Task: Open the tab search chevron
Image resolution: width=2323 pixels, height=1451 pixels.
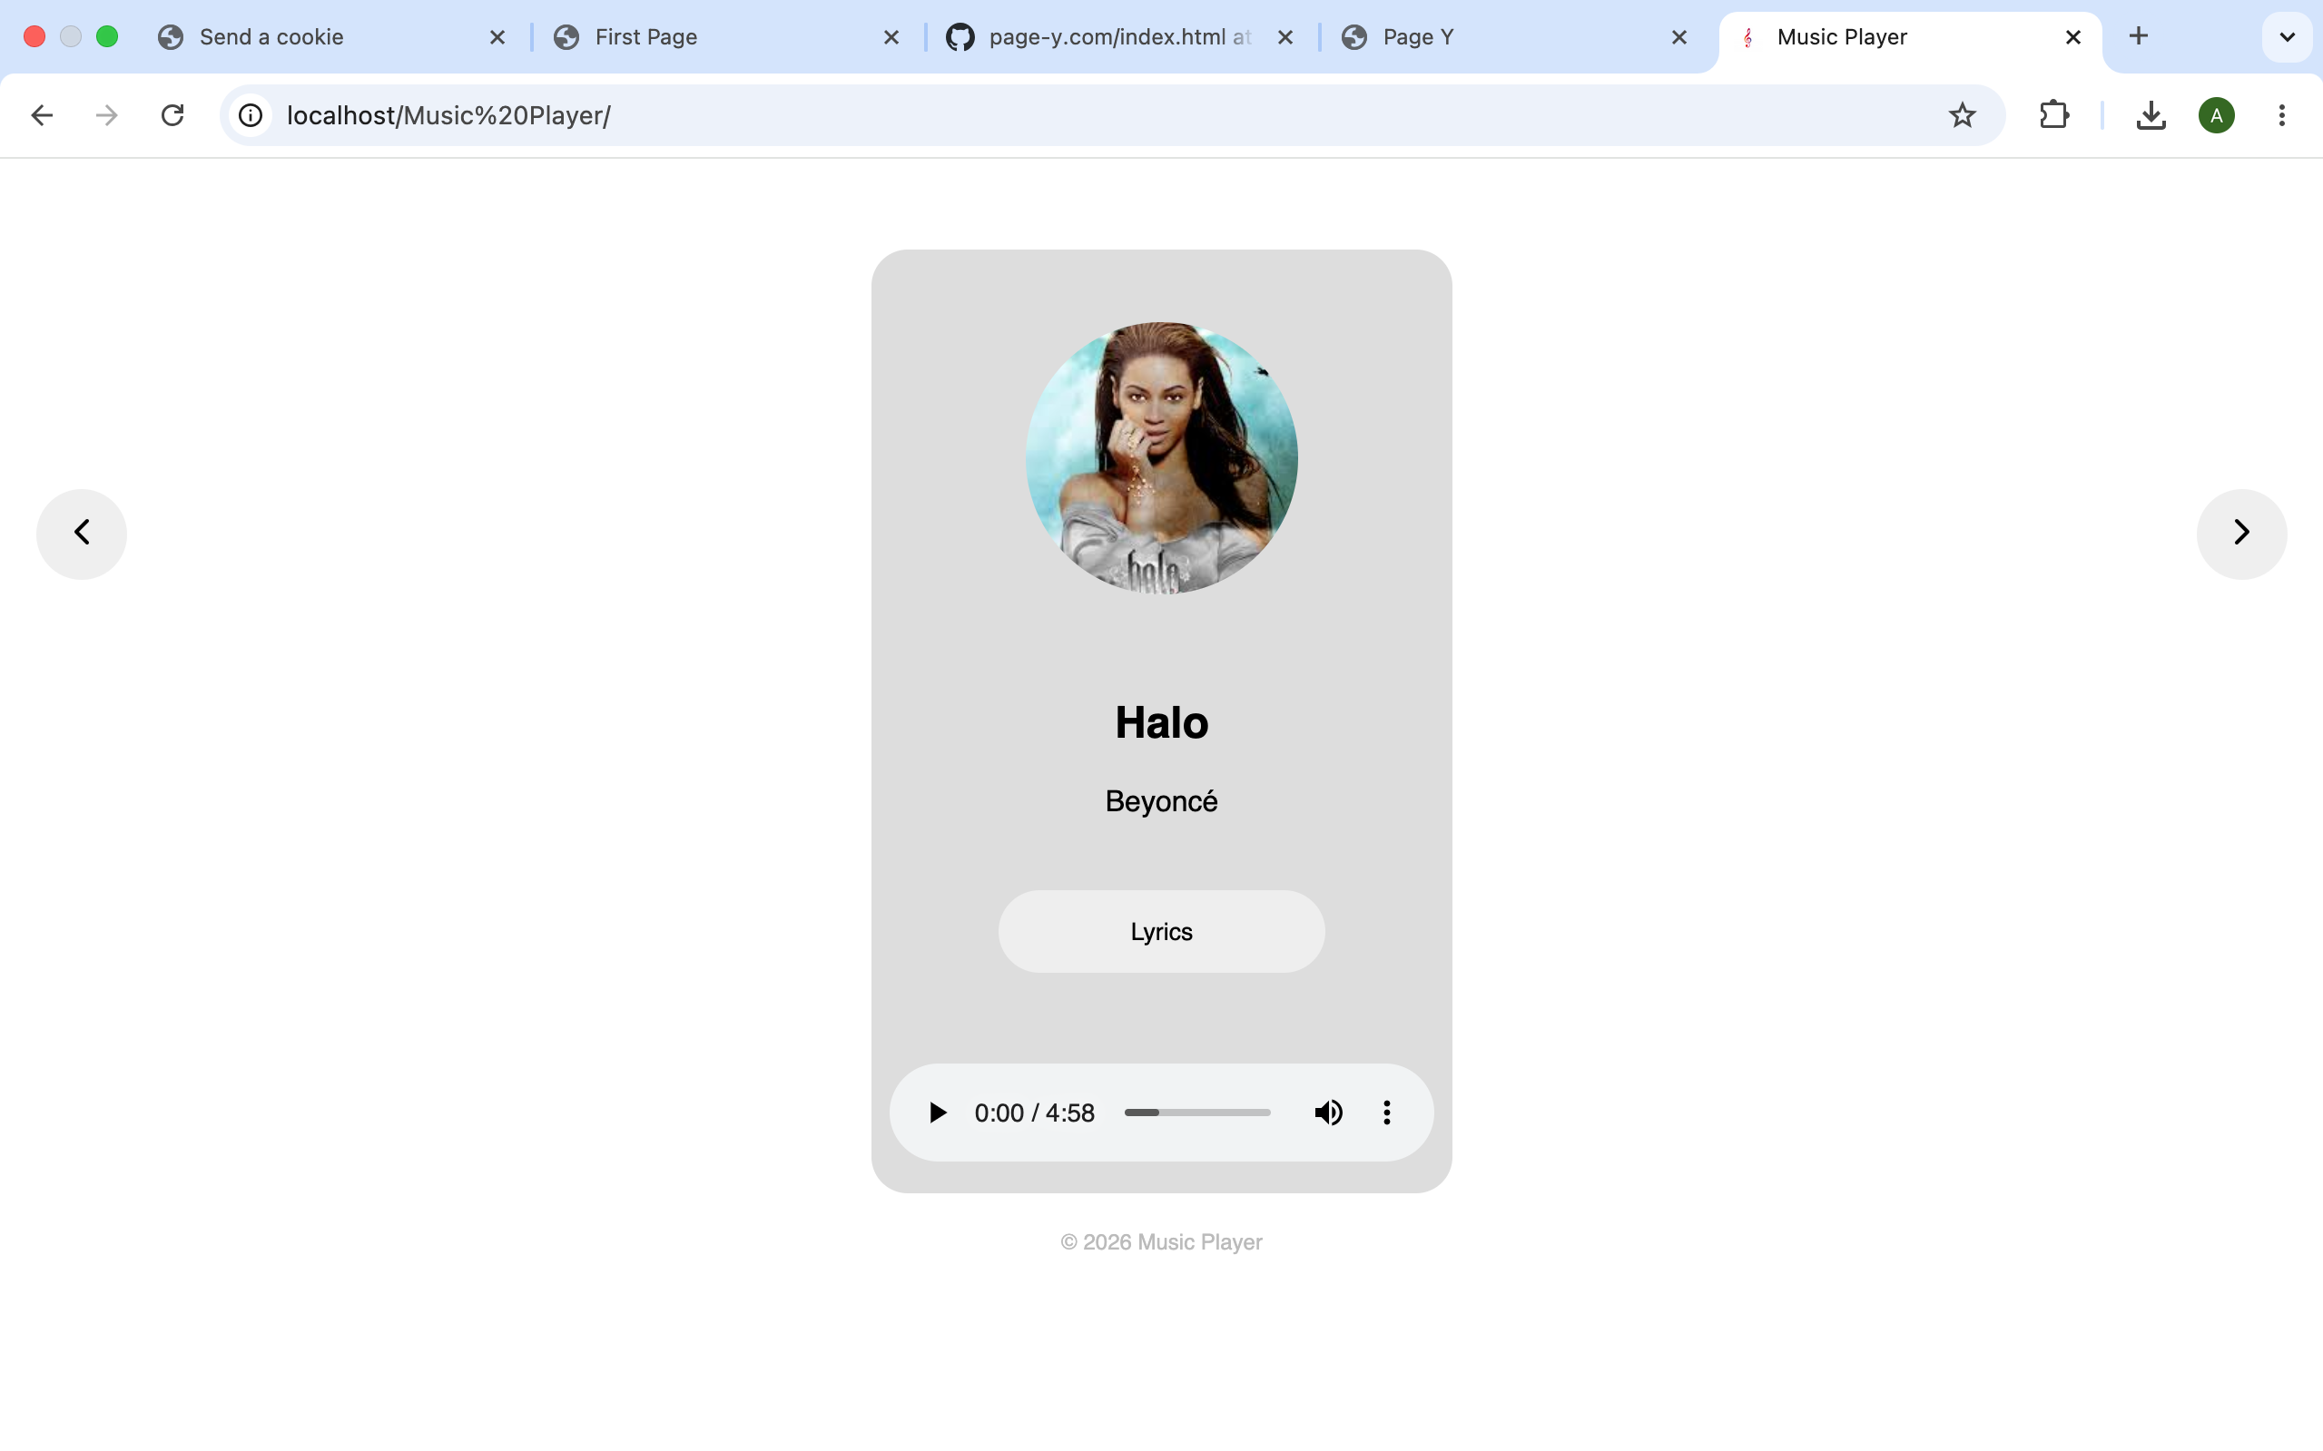Action: 2286,36
